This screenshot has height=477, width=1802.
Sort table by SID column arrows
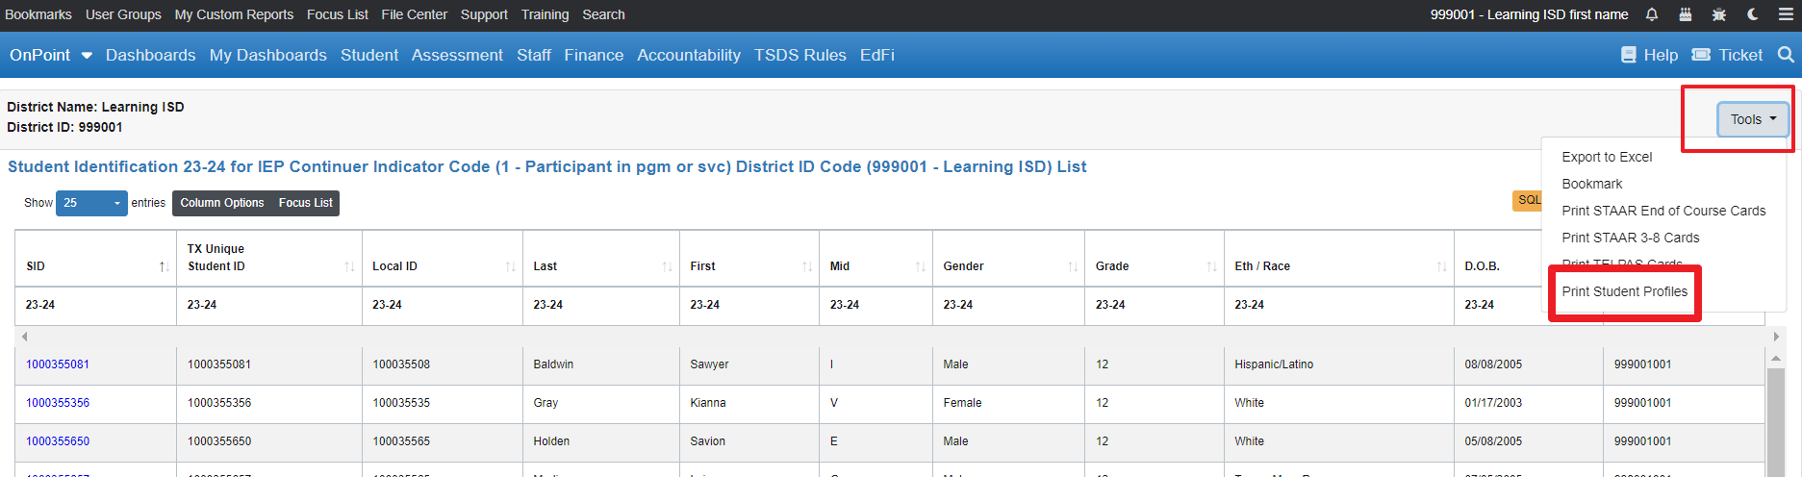point(164,266)
